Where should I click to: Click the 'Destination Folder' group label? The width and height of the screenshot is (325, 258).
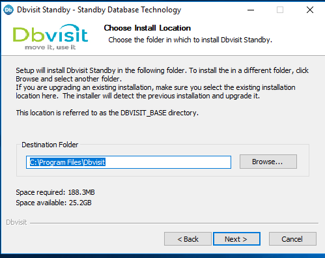pyautogui.click(x=49, y=145)
